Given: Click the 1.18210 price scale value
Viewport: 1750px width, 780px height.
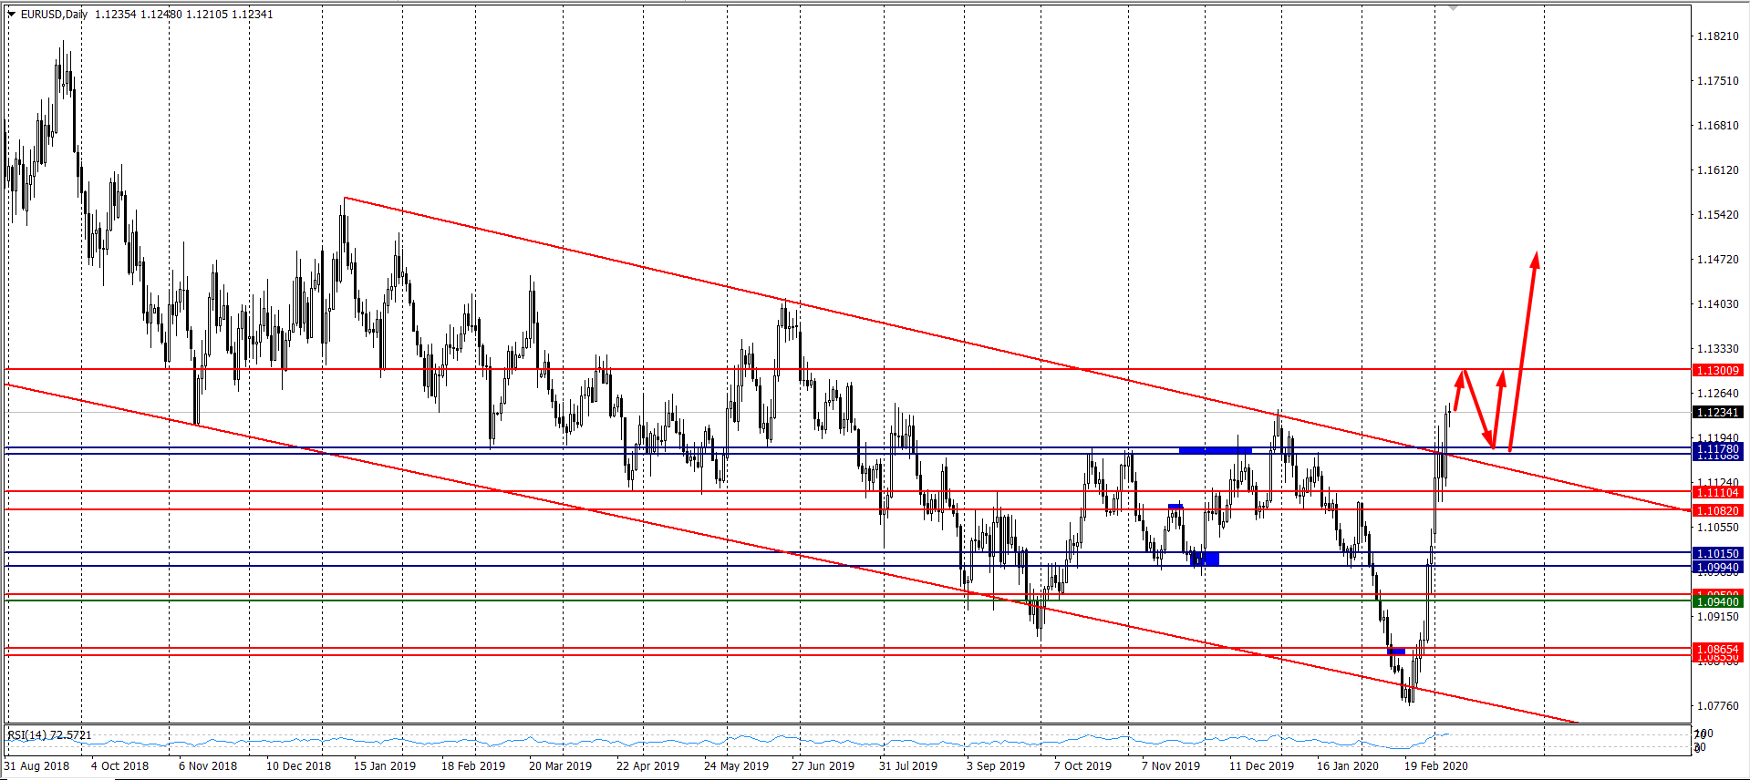Looking at the screenshot, I should click(x=1717, y=36).
